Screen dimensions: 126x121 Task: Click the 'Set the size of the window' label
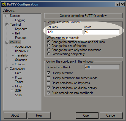click(64, 22)
